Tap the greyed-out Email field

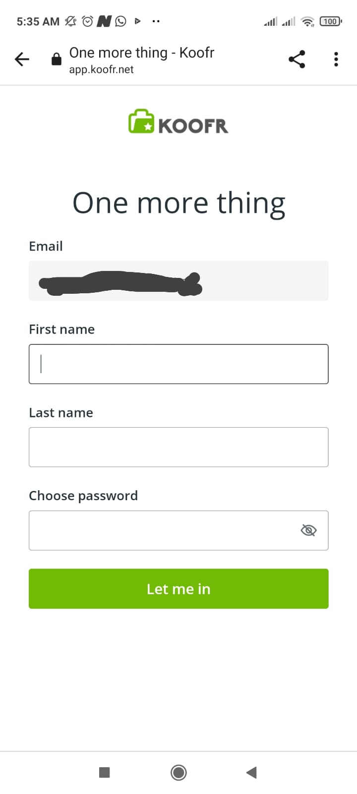178,280
